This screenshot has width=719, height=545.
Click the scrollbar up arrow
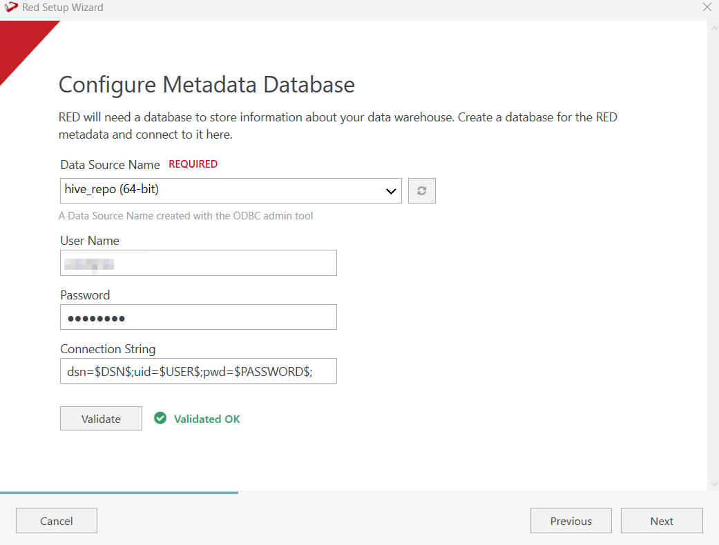(x=713, y=28)
